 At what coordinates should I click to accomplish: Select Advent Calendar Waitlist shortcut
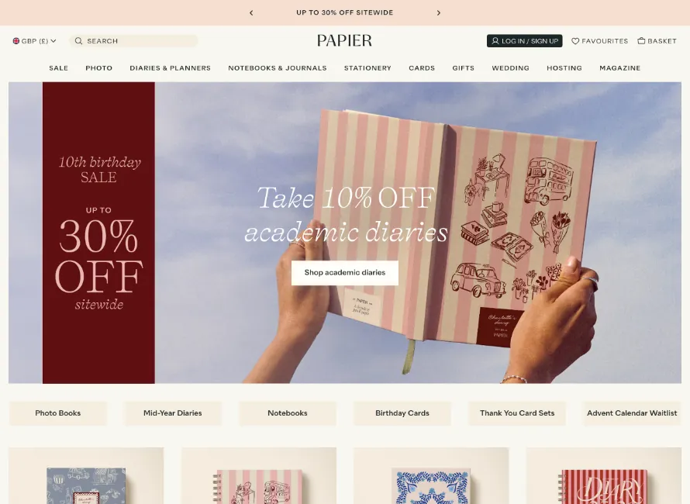632,413
